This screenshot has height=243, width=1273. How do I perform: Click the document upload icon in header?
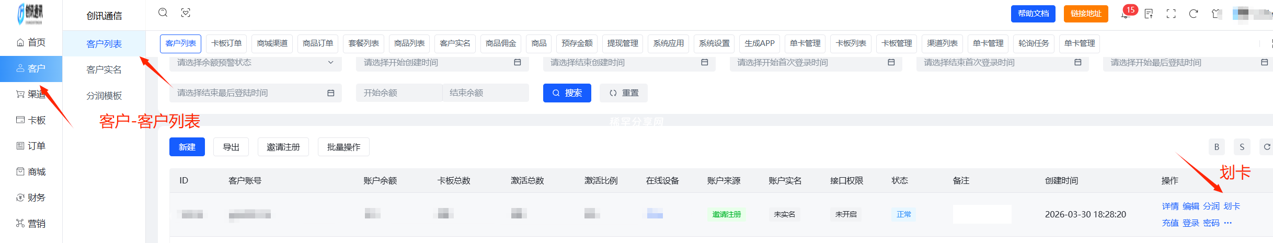[1149, 14]
